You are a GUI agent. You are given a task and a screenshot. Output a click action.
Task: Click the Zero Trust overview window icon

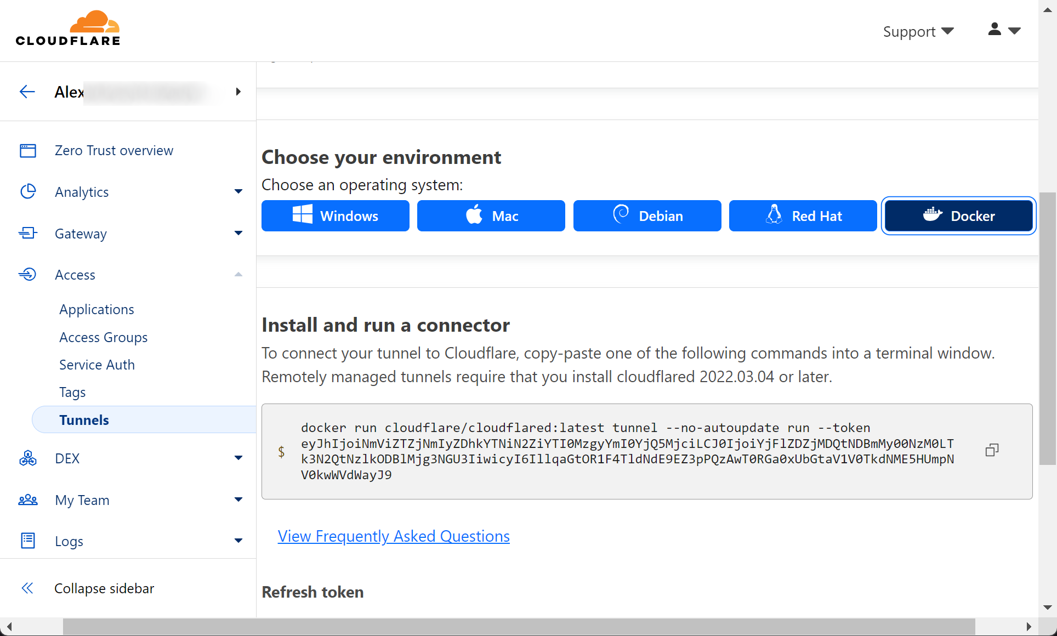[x=28, y=150]
